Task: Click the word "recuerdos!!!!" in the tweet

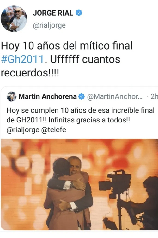Action: coord(30,73)
